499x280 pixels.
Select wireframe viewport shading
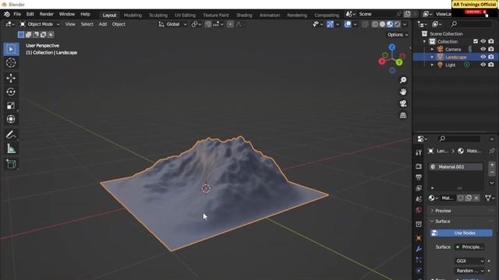375,24
